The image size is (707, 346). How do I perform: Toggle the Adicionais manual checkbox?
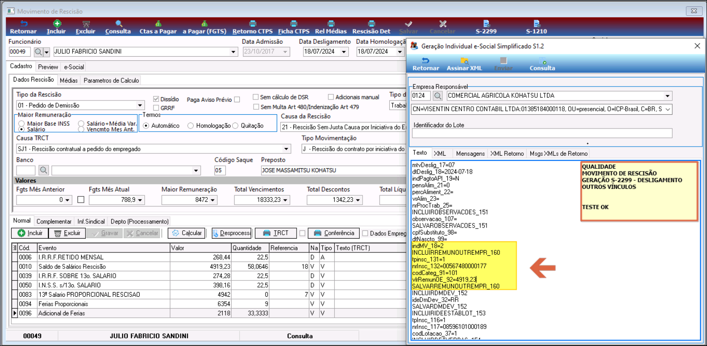tap(331, 97)
